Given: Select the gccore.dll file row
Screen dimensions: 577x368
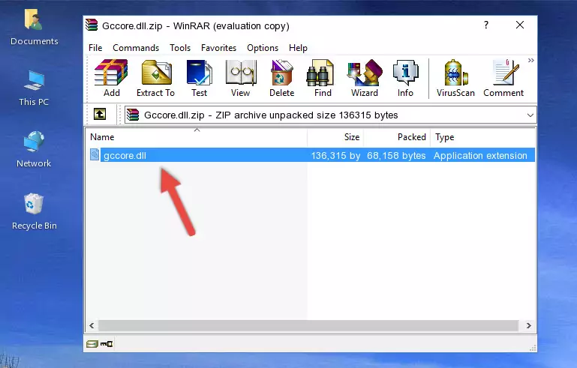Looking at the screenshot, I should pos(311,155).
